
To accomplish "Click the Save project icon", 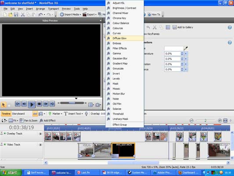I will click(16, 15).
